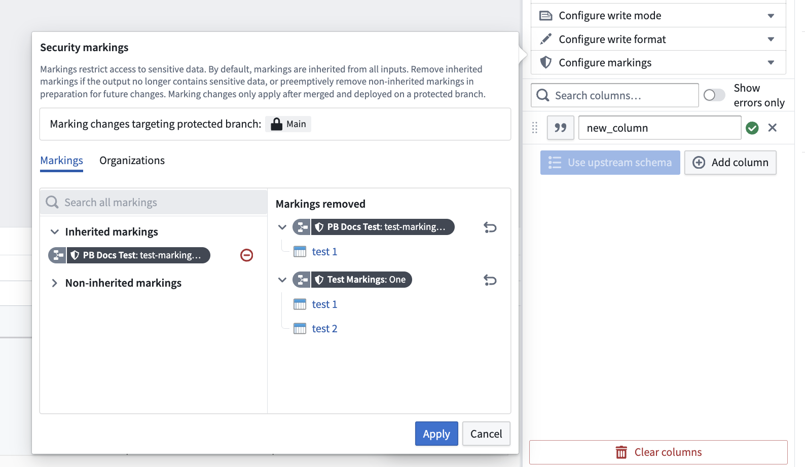Expand the Configure write mode dropdown
This screenshot has height=467, width=805.
[771, 16]
